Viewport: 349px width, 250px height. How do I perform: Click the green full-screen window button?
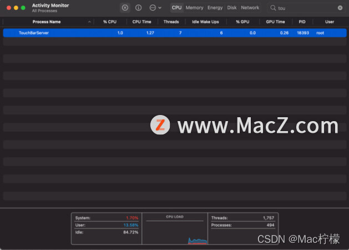click(x=23, y=8)
